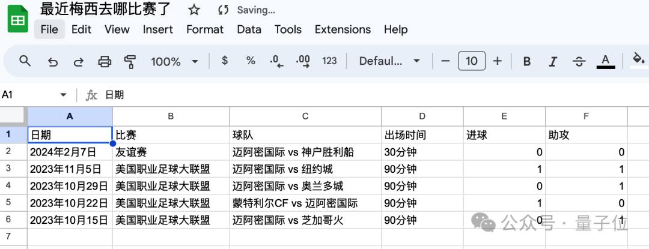Format as percent
The width and height of the screenshot is (649, 249).
pyautogui.click(x=251, y=61)
